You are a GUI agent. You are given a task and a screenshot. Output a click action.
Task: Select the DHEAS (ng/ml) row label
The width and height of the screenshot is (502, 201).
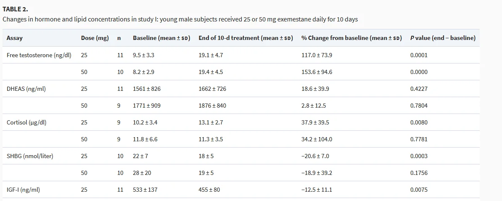tap(26, 89)
